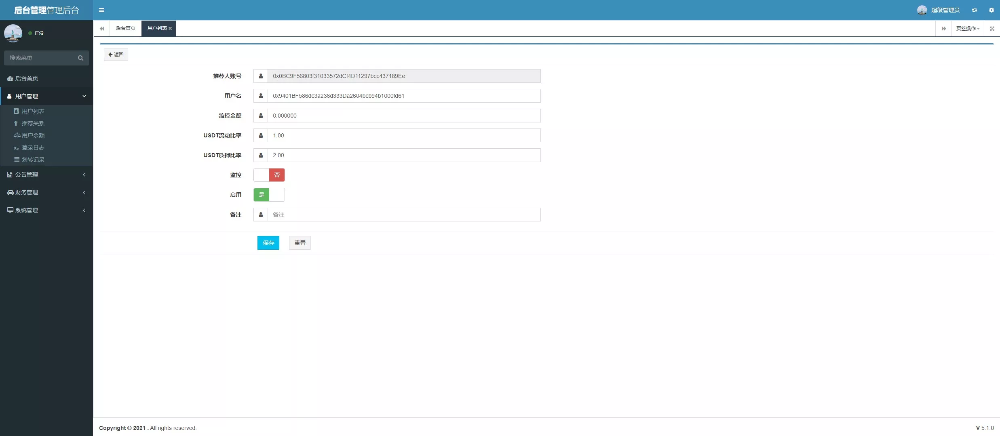Click the 备注 input field

point(403,215)
